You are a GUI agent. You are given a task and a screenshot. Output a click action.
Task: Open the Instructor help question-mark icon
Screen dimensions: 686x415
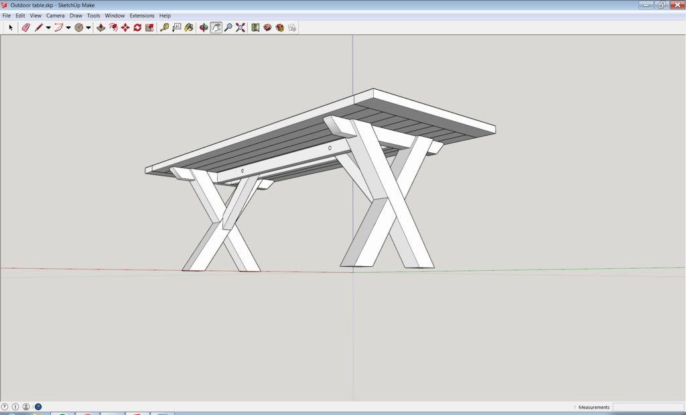(38, 407)
